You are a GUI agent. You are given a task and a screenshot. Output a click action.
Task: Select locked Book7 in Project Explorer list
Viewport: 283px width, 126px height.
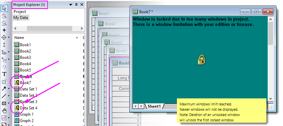[x=26, y=83]
